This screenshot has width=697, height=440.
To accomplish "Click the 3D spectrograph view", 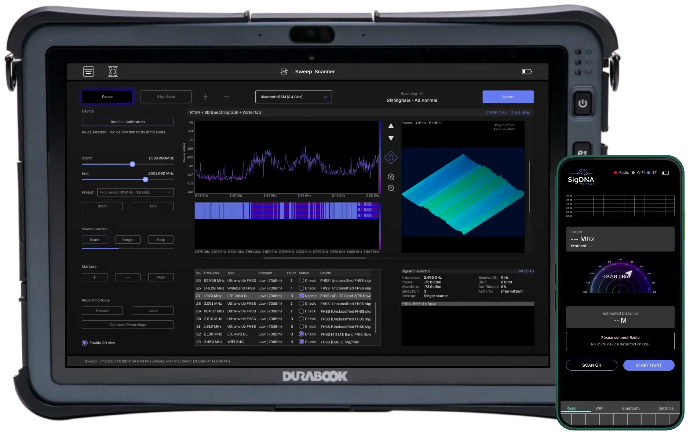I will click(x=463, y=187).
